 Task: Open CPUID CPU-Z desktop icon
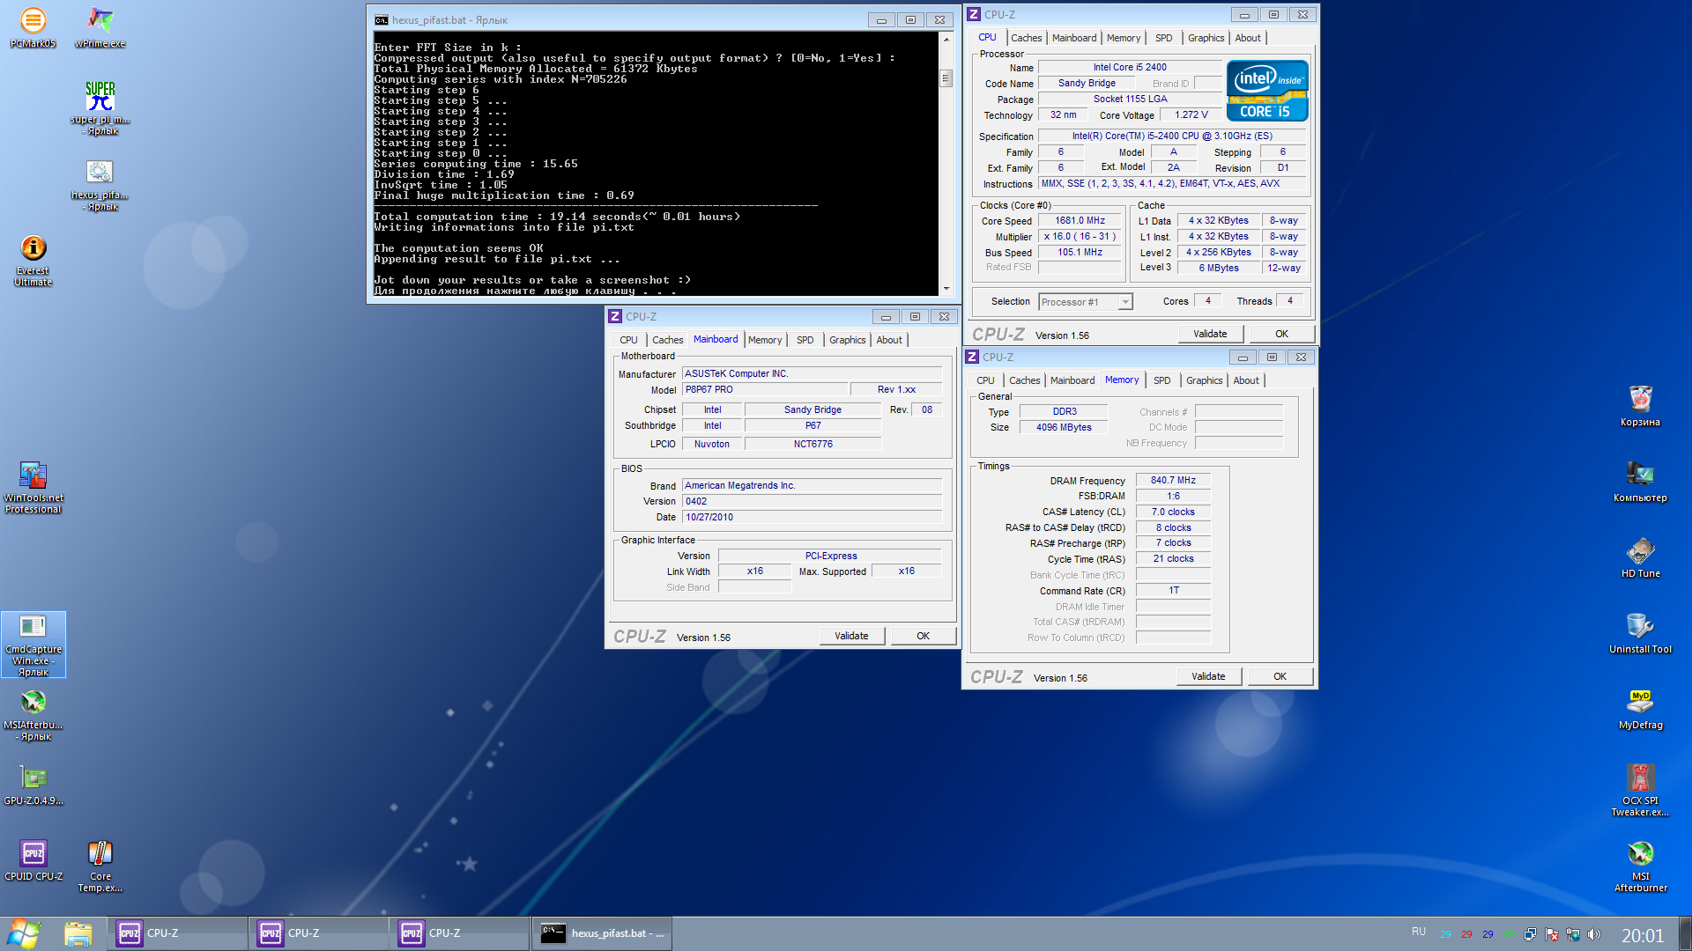[x=33, y=860]
